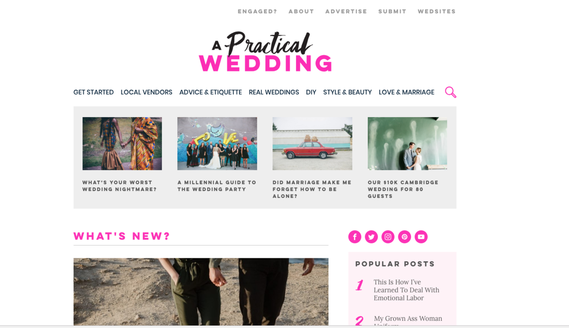
Task: Select Advice & Etiquette in navigation
Action: click(211, 92)
